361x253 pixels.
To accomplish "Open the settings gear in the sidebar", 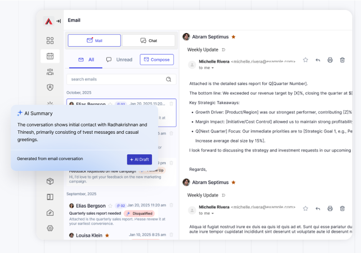I will pyautogui.click(x=50, y=228).
